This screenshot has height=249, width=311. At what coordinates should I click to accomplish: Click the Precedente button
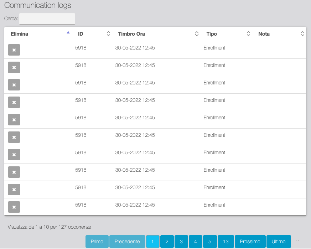pos(127,242)
